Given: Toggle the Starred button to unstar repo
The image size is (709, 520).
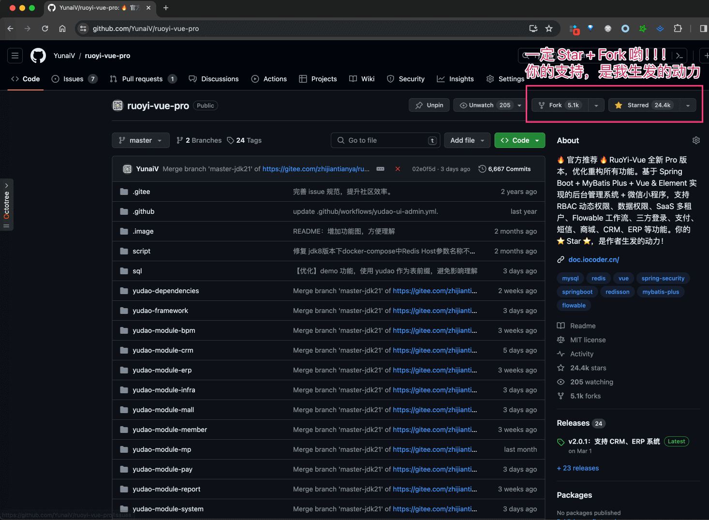Looking at the screenshot, I should click(x=644, y=105).
